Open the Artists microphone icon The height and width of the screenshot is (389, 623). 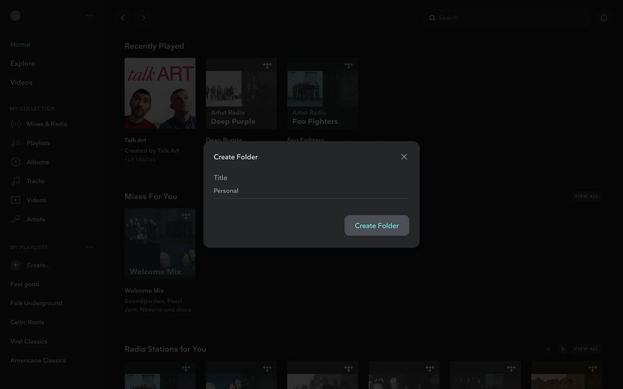[x=16, y=219]
